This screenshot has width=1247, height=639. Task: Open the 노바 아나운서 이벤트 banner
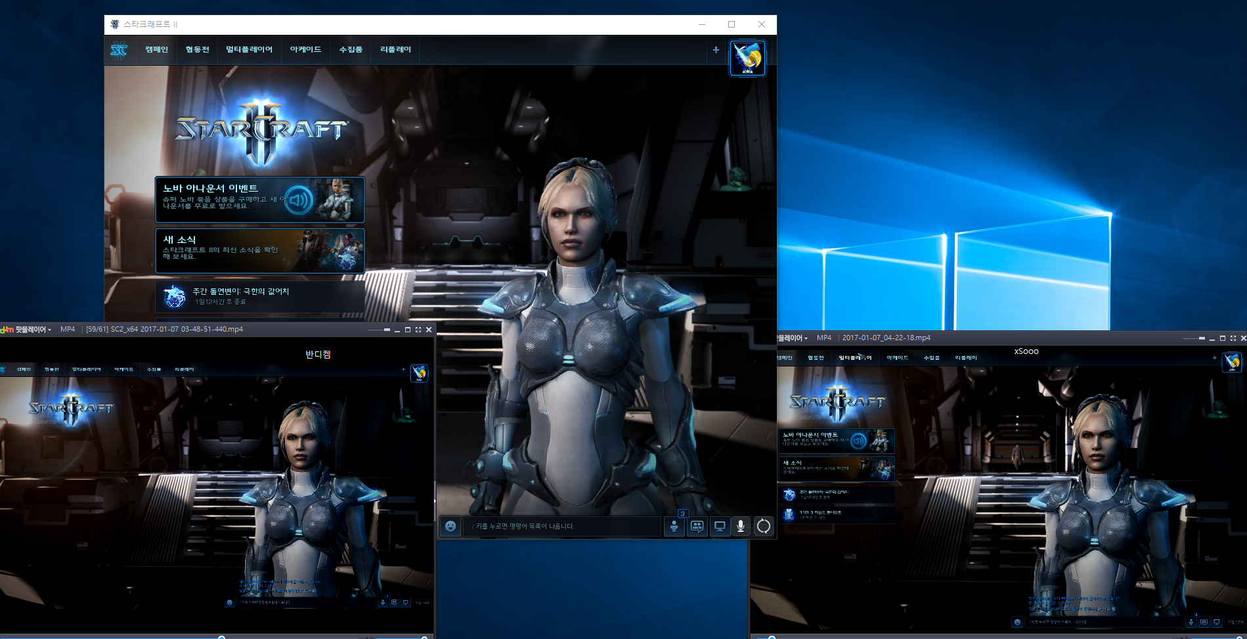click(259, 200)
